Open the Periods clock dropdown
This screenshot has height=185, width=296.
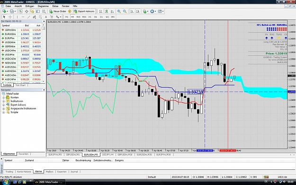click(153, 11)
